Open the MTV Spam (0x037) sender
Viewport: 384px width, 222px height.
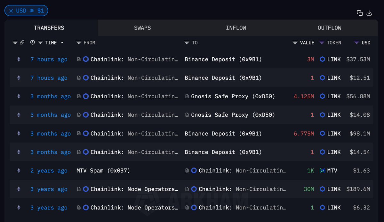click(x=103, y=171)
